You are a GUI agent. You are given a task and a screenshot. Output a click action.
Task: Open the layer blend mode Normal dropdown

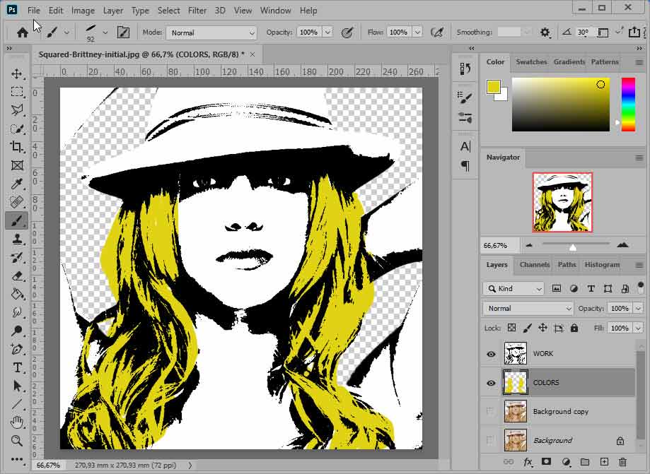[x=528, y=309]
